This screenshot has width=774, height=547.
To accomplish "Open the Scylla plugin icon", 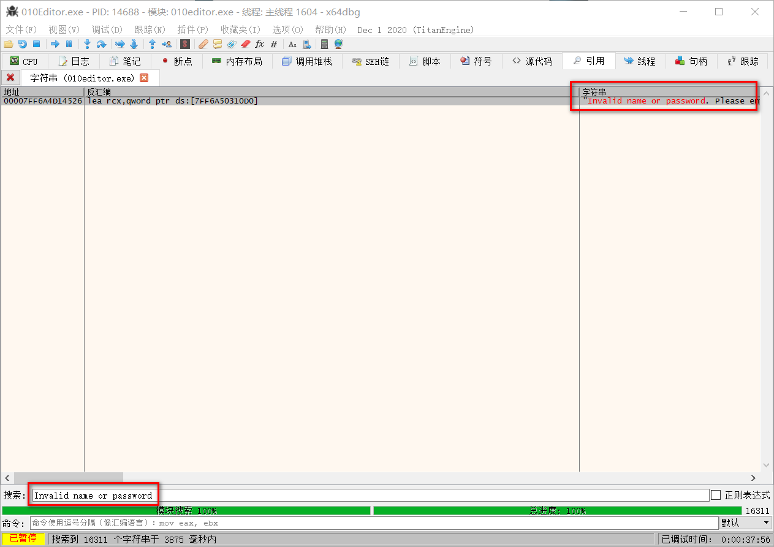I will point(184,44).
